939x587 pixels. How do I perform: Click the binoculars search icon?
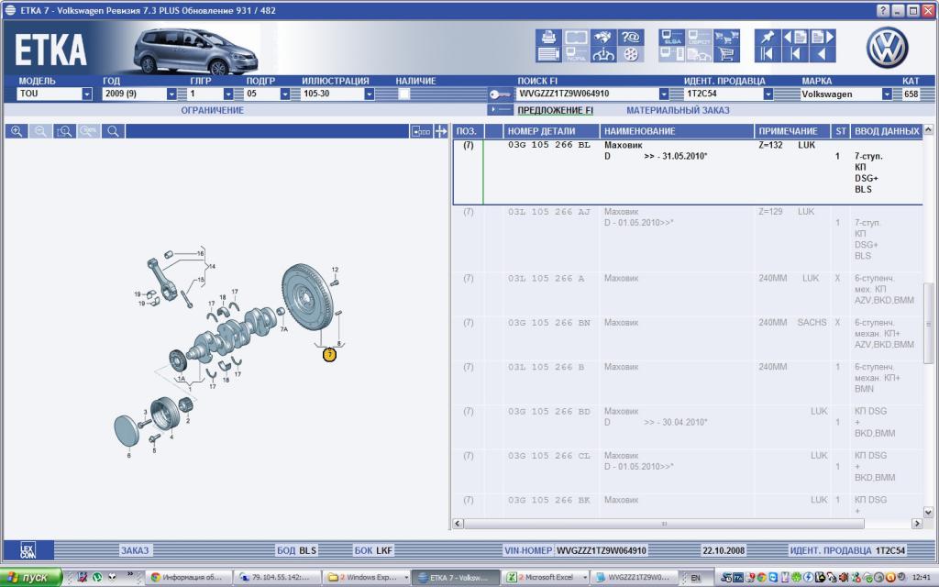pos(603,37)
